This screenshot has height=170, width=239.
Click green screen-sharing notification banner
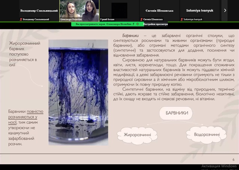click(108, 24)
